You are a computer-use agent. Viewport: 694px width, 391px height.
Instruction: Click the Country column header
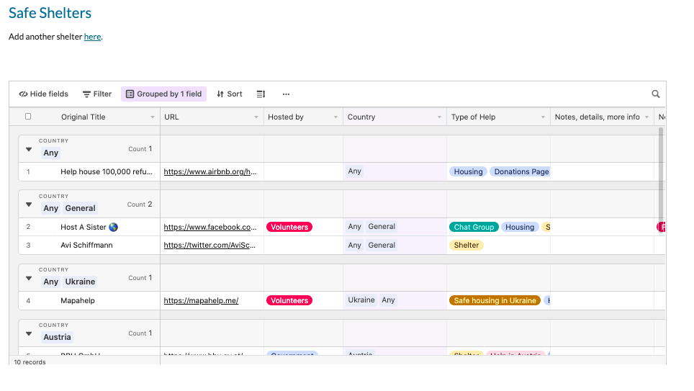tap(361, 117)
